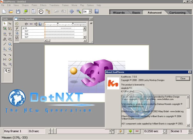Click the key frame slider track
The height and width of the screenshot is (140, 193).
click(x=81, y=131)
